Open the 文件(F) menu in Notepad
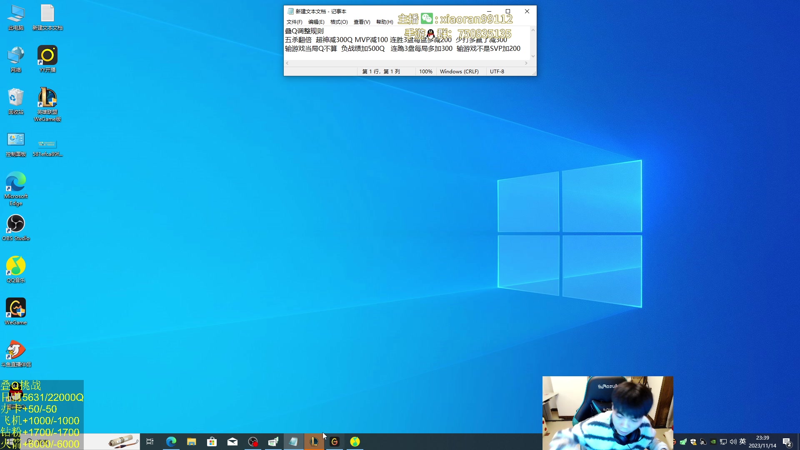Viewport: 800px width, 450px height. pos(294,22)
